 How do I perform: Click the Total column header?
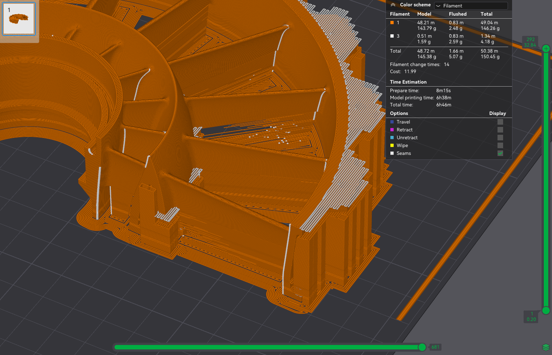tap(486, 14)
